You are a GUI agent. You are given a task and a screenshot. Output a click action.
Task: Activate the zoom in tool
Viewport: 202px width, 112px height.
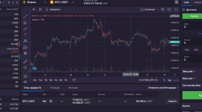pos(25,68)
